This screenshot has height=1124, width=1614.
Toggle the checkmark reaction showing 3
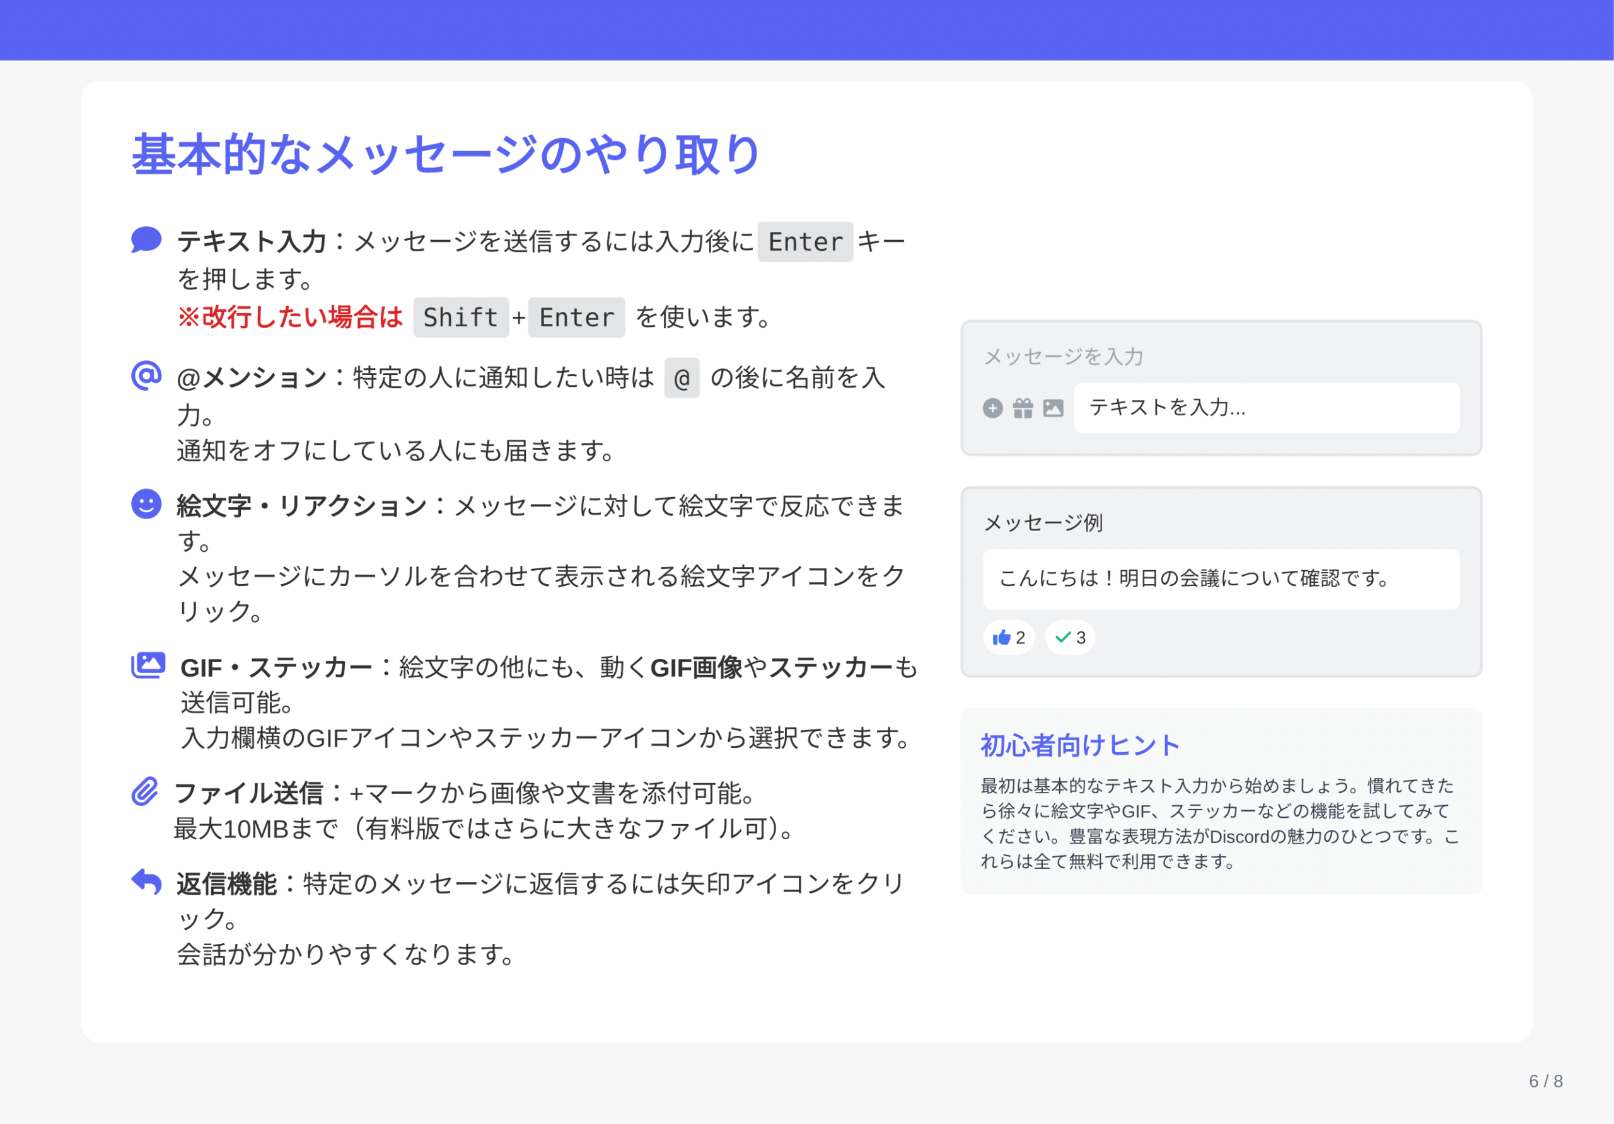(x=1070, y=638)
